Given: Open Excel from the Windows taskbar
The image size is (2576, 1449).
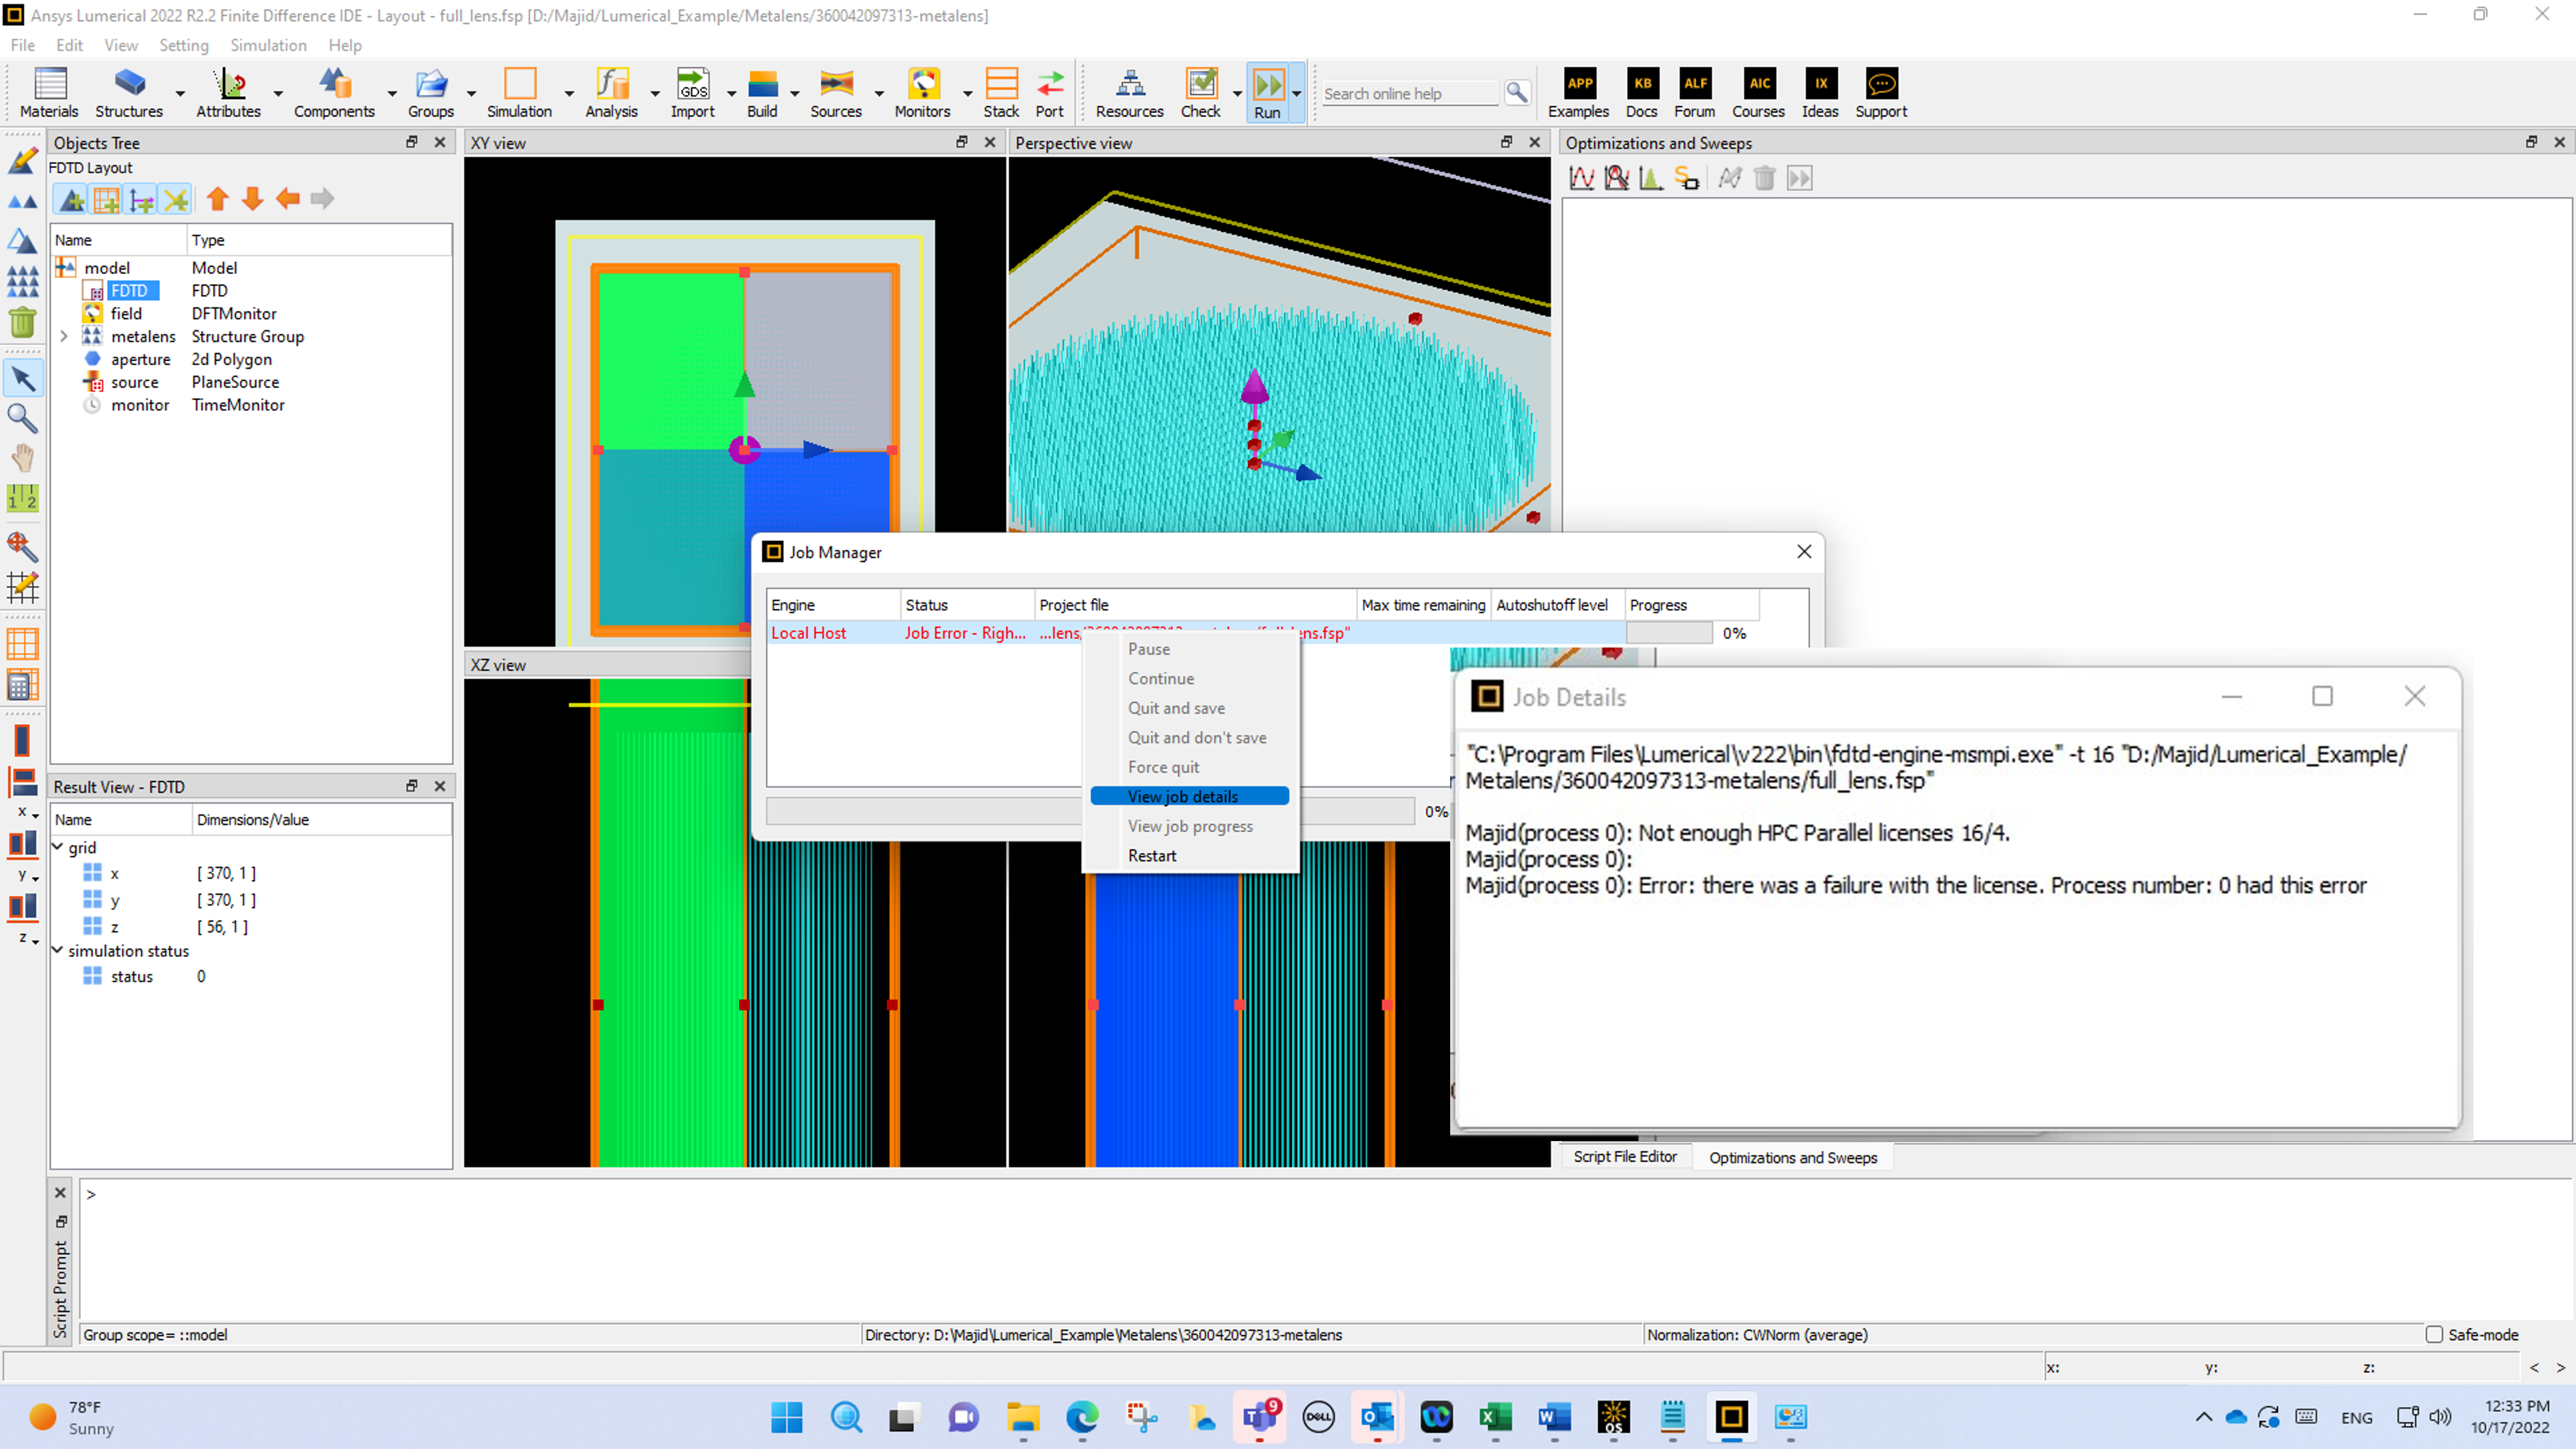Looking at the screenshot, I should click(1495, 1417).
